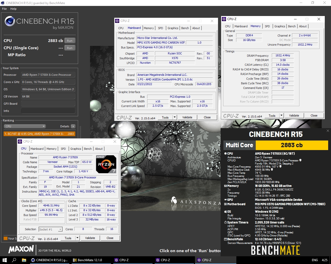Image resolution: width=331 pixels, height=264 pixels.
Task: Switch to Memory tab in Mainboard CPU-Z window
Action: click(149, 28)
